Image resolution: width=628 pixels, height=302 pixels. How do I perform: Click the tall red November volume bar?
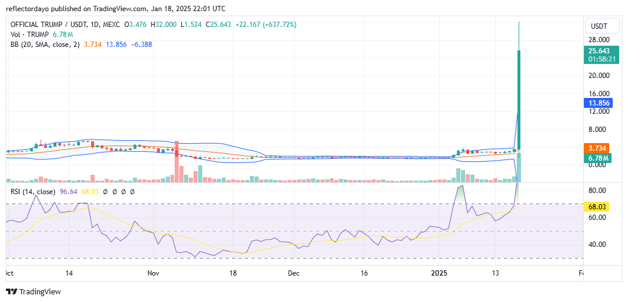[176, 162]
